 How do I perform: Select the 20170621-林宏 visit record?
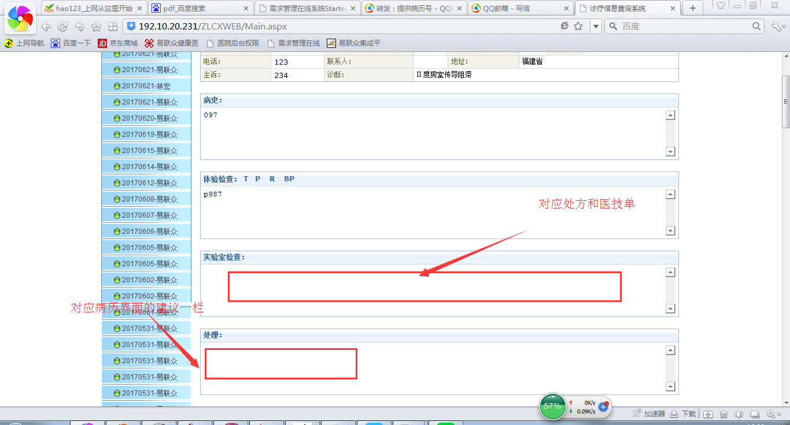point(146,86)
